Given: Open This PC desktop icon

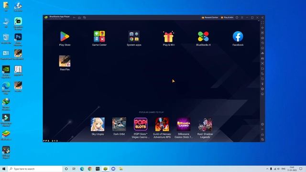Looking at the screenshot, I should tap(6, 22).
